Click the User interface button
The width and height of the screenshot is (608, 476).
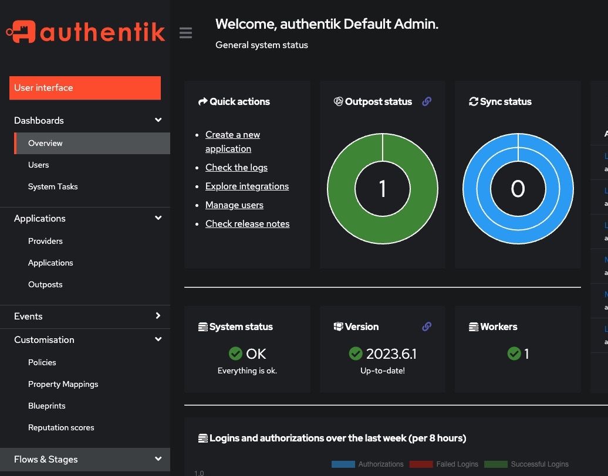tap(85, 88)
